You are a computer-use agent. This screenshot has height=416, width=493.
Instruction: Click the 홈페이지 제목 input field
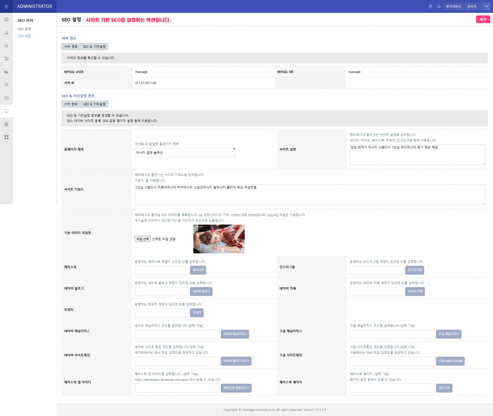(x=185, y=153)
